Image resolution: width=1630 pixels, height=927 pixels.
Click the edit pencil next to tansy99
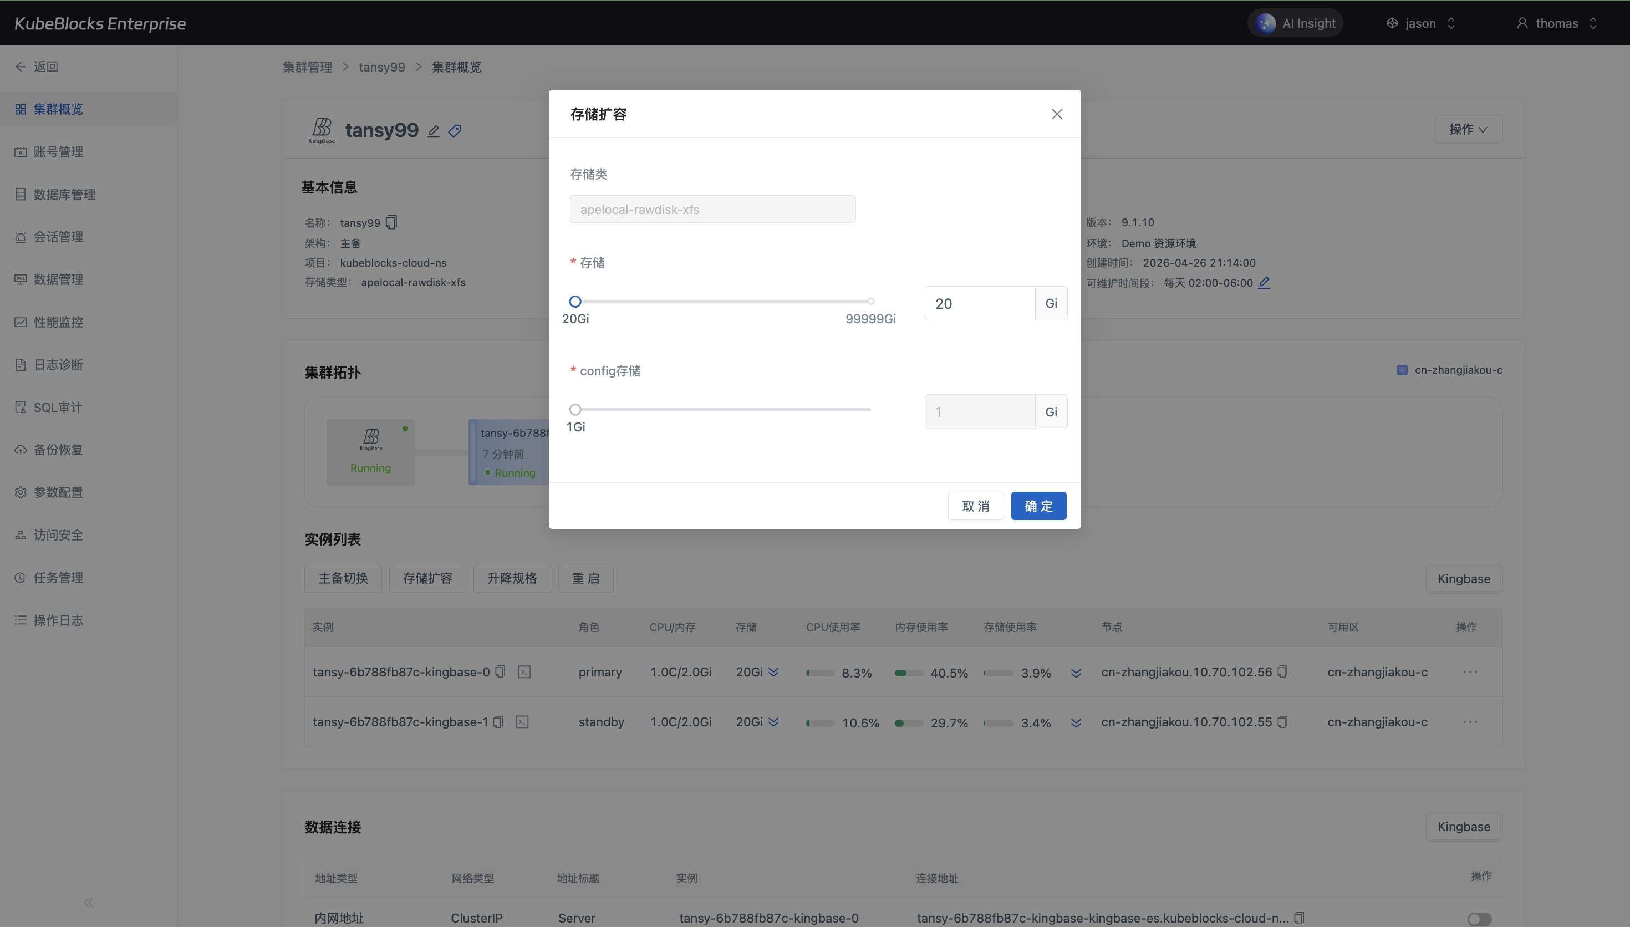434,131
